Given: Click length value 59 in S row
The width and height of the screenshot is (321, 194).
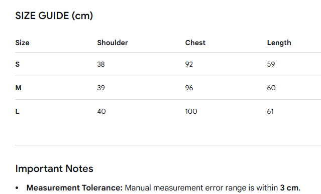Looking at the screenshot, I should [271, 64].
